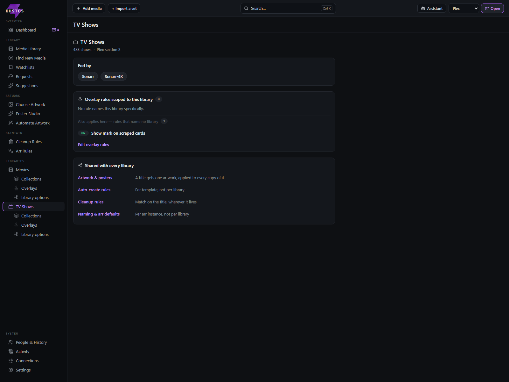
Task: Open the Artwork & posters link
Action: pos(95,178)
